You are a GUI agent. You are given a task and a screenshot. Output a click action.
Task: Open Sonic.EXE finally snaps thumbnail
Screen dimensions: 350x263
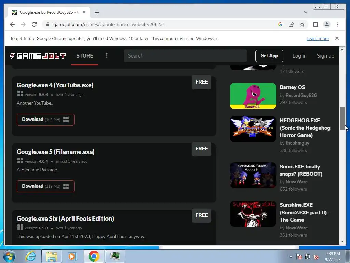pyautogui.click(x=253, y=175)
